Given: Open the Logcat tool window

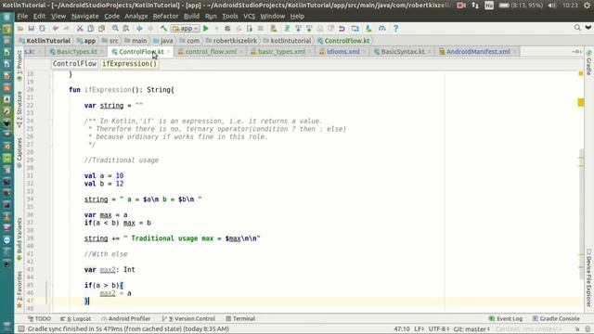Looking at the screenshot, I should click(x=76, y=319).
